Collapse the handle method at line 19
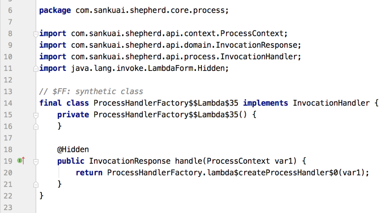The width and height of the screenshot is (392, 213). coord(36,161)
